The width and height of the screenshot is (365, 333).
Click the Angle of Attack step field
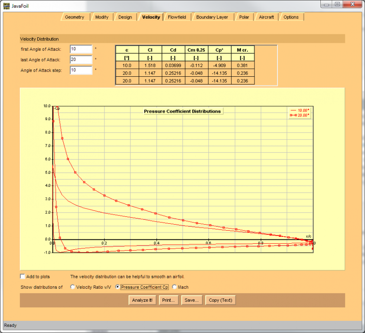point(81,70)
